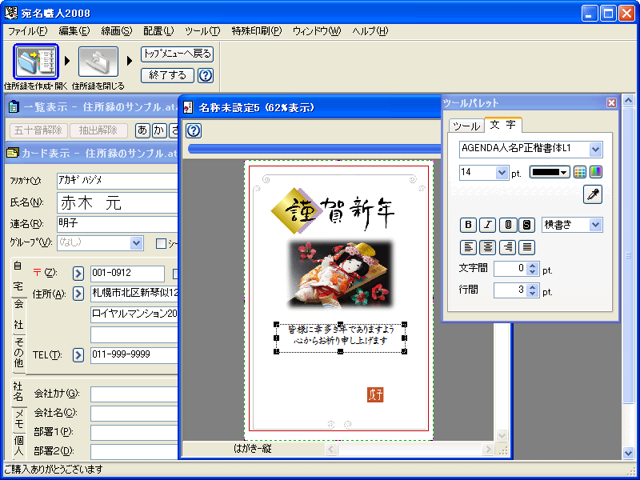Screen dimensions: 640x480
Task: Toggle bold text formatting
Action: pyautogui.click(x=468, y=225)
